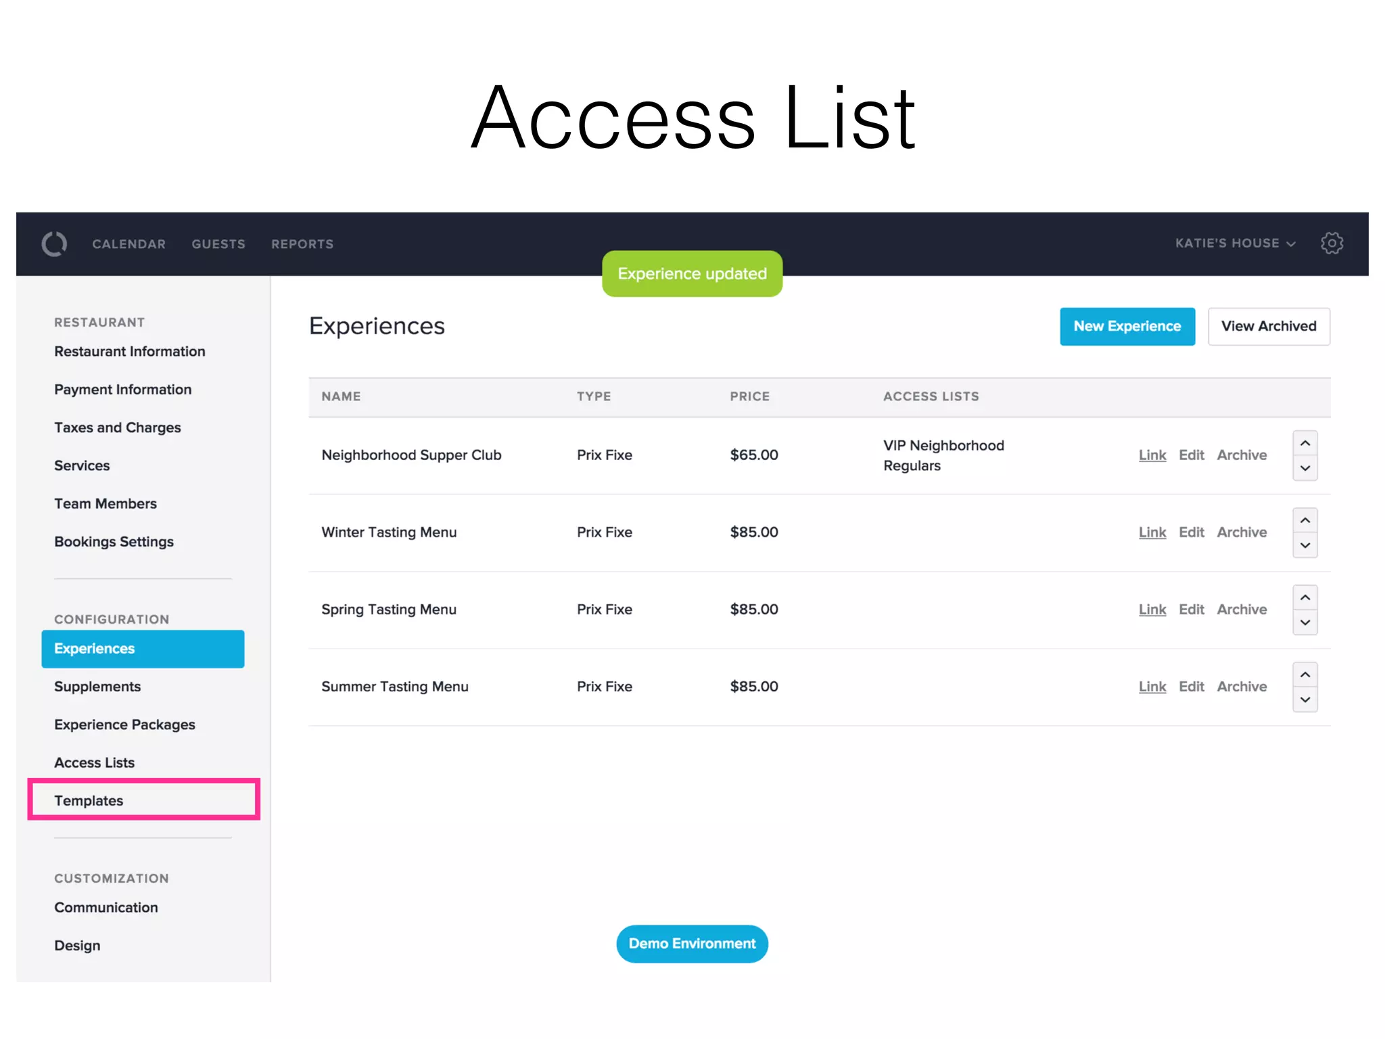Screen dimensions: 1385x1039
Task: Dismiss the Experience updated notification
Action: 692,274
